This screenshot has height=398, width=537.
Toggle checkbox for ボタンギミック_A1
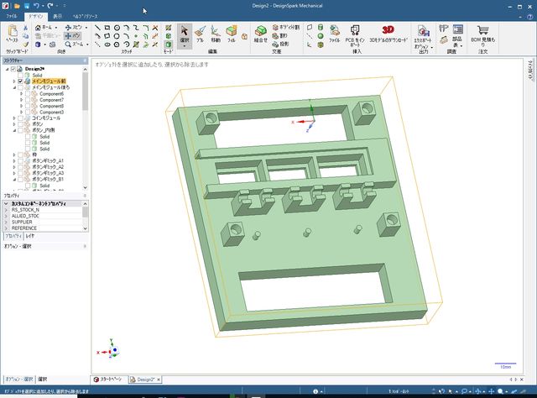[20, 160]
